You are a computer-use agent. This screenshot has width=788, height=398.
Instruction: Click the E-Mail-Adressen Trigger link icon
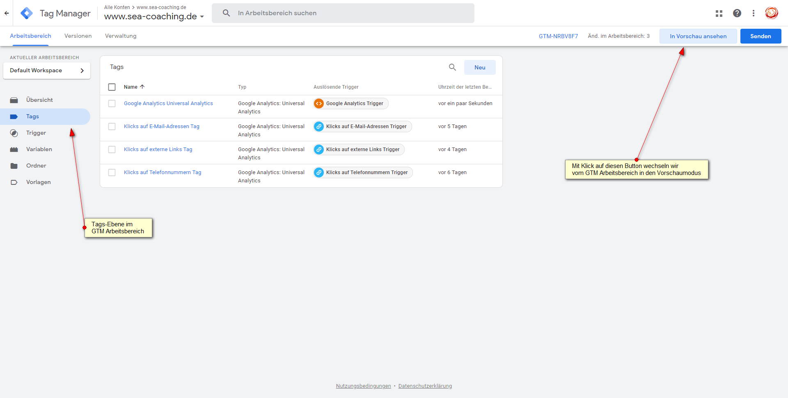(319, 127)
